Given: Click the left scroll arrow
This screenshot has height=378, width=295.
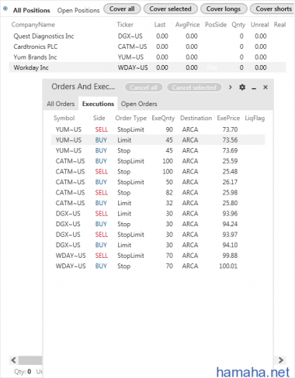Looking at the screenshot, I should (13, 360).
